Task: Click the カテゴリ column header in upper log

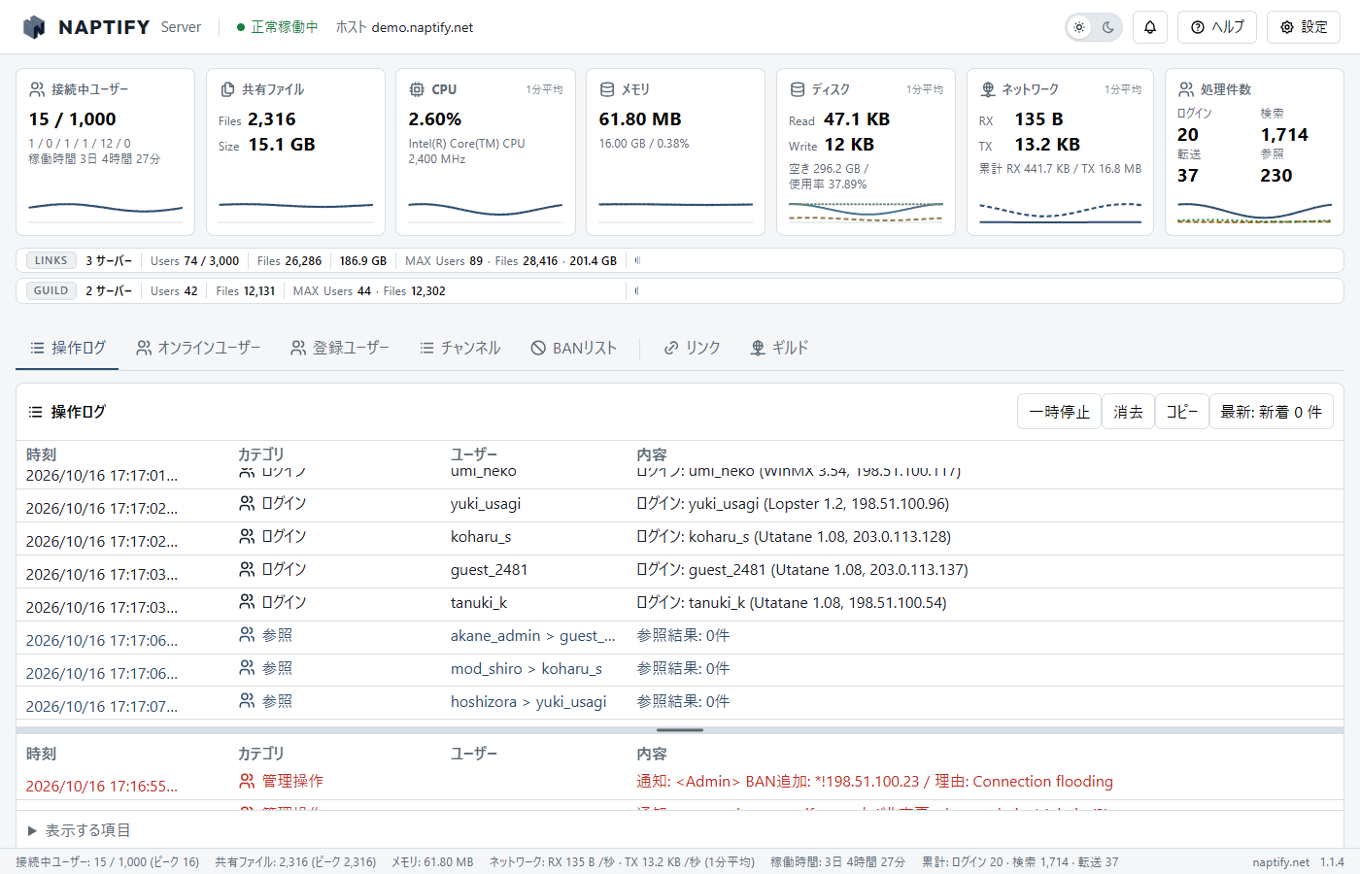Action: tap(261, 454)
